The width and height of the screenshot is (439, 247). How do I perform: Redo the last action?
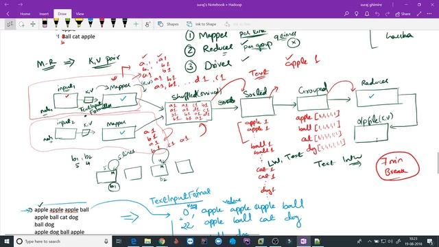(x=388, y=14)
